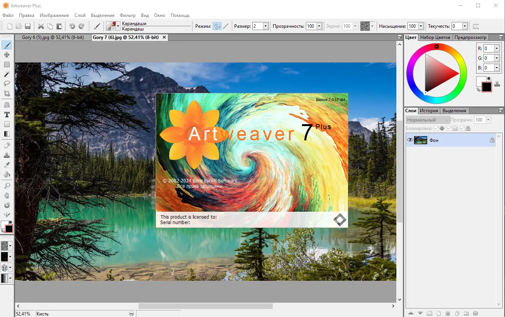Switch to the Выделения tab
The image size is (505, 317).
click(455, 111)
